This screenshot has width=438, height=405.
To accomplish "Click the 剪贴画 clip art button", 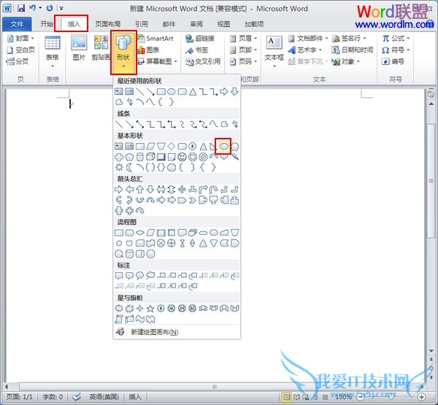I will pos(101,47).
